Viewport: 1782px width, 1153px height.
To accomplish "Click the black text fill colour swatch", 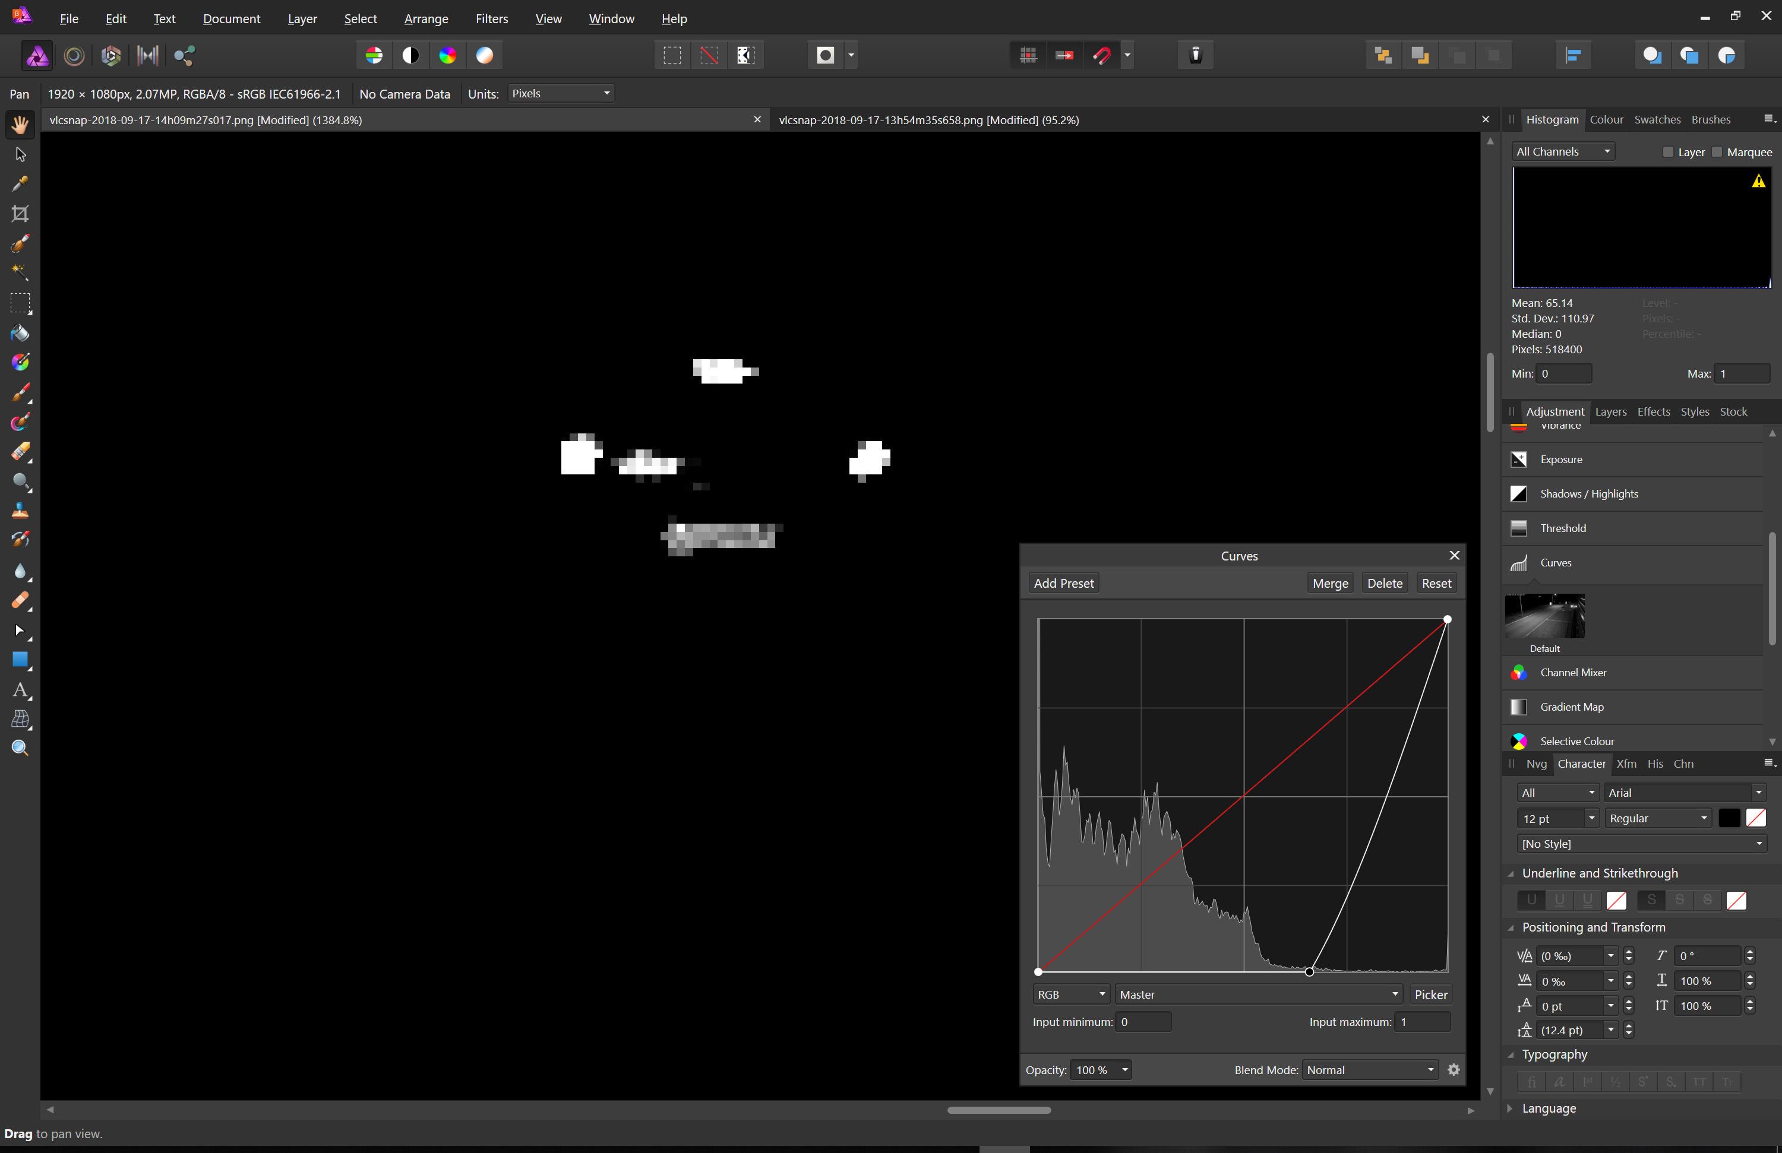I will pos(1729,819).
